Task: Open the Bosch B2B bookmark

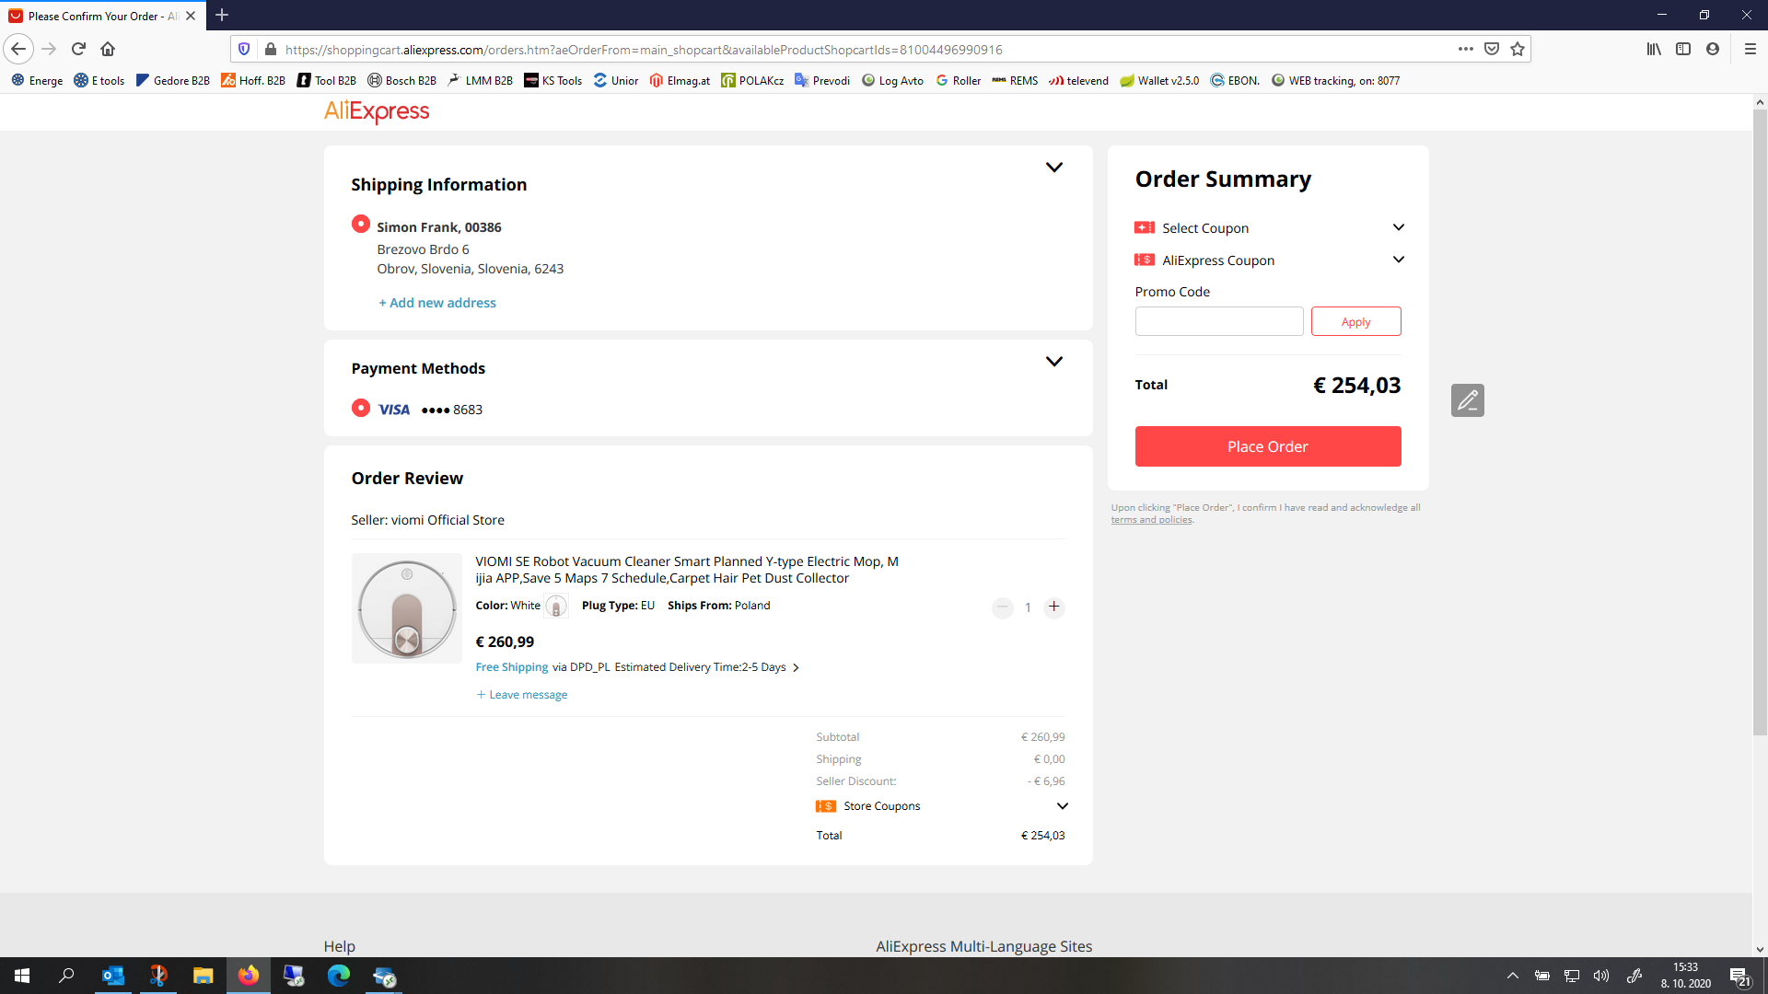Action: coord(401,81)
